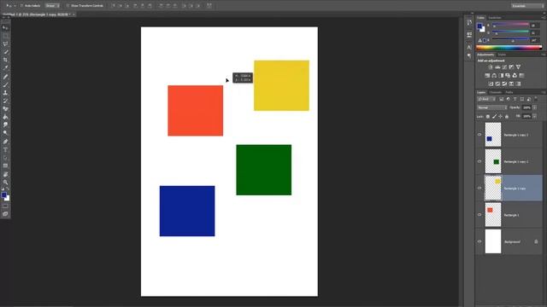Viewport: 547px width, 307px height.
Task: Select the History Brush tool
Action: 5,101
